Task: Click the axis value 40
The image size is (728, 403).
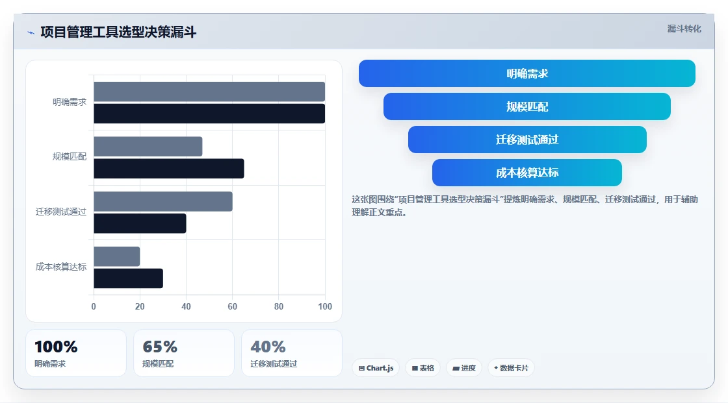Action: (186, 306)
